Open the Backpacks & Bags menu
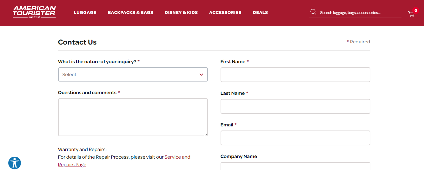This screenshot has width=424, height=170. coord(130,13)
